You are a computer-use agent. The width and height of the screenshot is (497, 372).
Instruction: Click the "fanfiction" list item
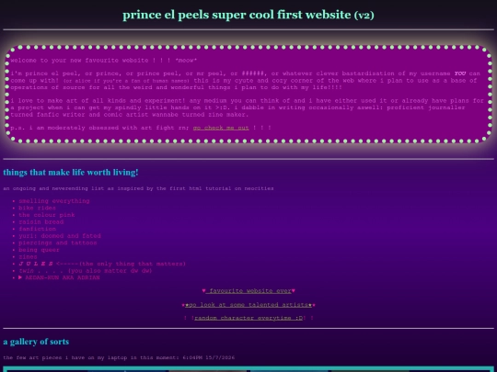pyautogui.click(x=38, y=229)
